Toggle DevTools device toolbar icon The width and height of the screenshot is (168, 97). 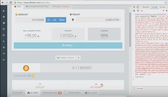[138, 7]
